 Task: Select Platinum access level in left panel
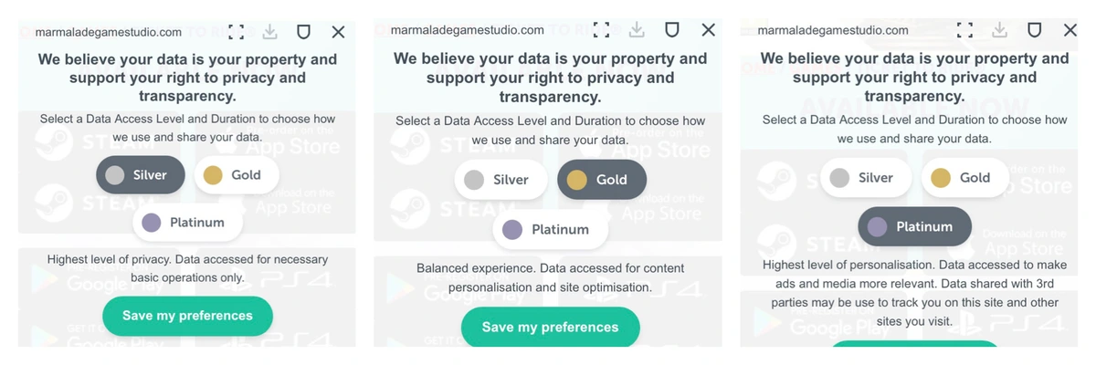pos(188,223)
